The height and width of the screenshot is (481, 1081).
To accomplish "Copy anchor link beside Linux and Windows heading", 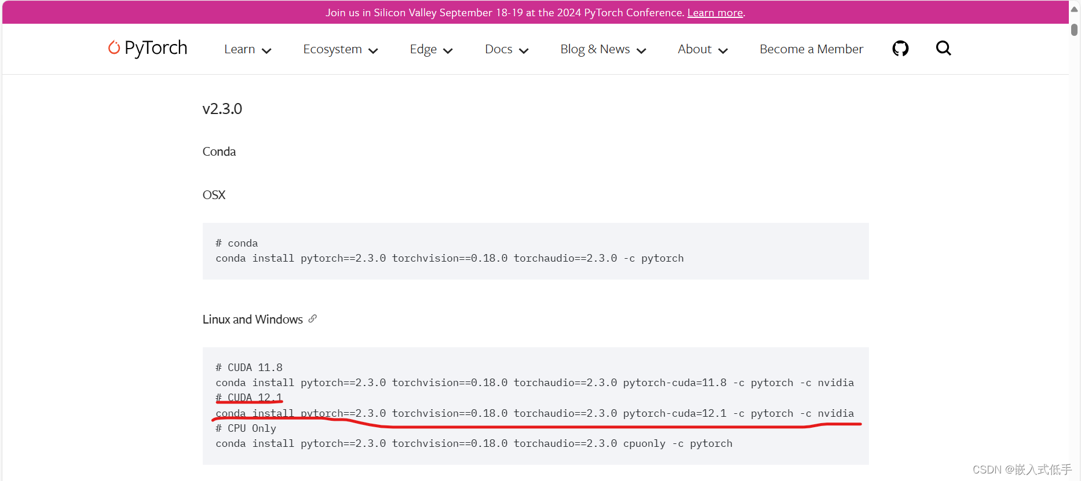I will click(313, 319).
